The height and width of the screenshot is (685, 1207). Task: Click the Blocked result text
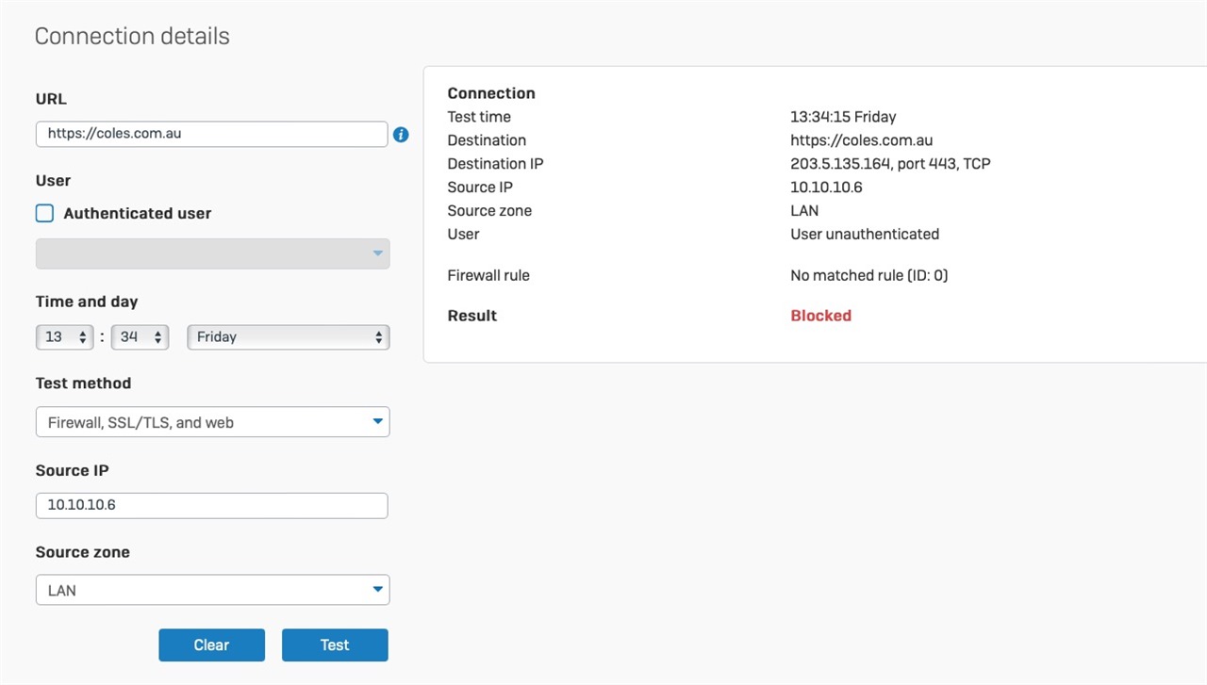coord(820,316)
